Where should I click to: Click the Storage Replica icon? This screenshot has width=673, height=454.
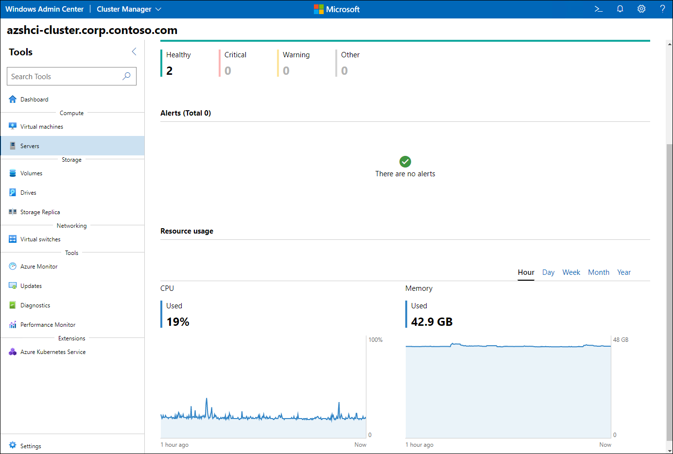(13, 212)
